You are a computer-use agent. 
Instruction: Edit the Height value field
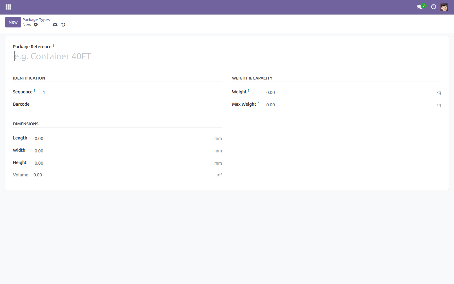pyautogui.click(x=123, y=163)
